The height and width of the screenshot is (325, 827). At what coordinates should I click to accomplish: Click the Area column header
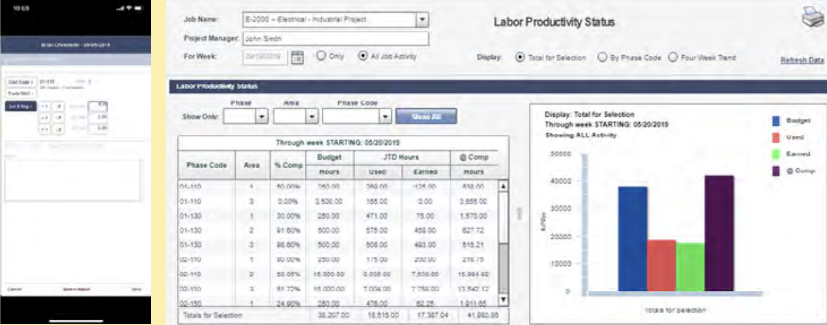pyautogui.click(x=252, y=165)
